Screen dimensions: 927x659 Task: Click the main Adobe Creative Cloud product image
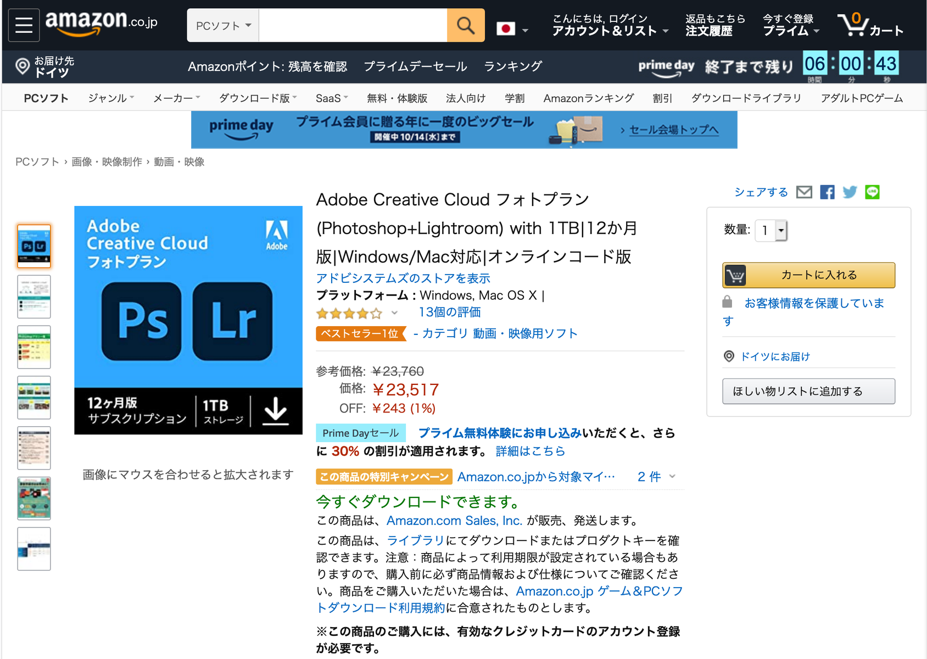click(x=188, y=320)
